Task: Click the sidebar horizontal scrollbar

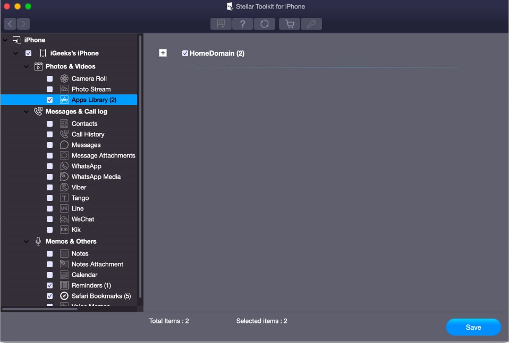Action: click(x=40, y=309)
